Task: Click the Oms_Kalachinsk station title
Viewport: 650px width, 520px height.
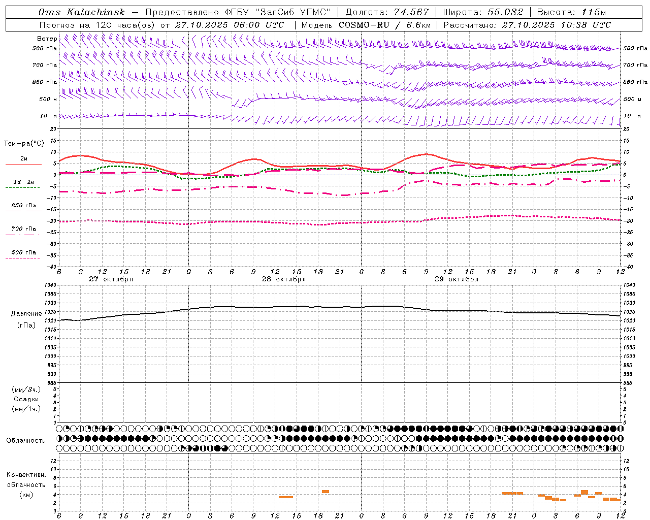Action: point(81,12)
